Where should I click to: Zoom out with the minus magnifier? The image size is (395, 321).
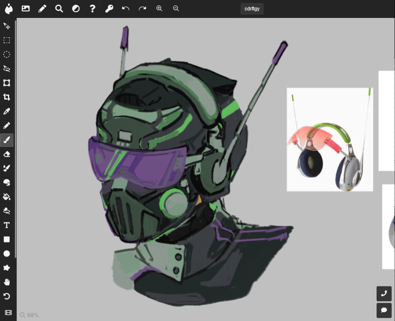pos(176,8)
